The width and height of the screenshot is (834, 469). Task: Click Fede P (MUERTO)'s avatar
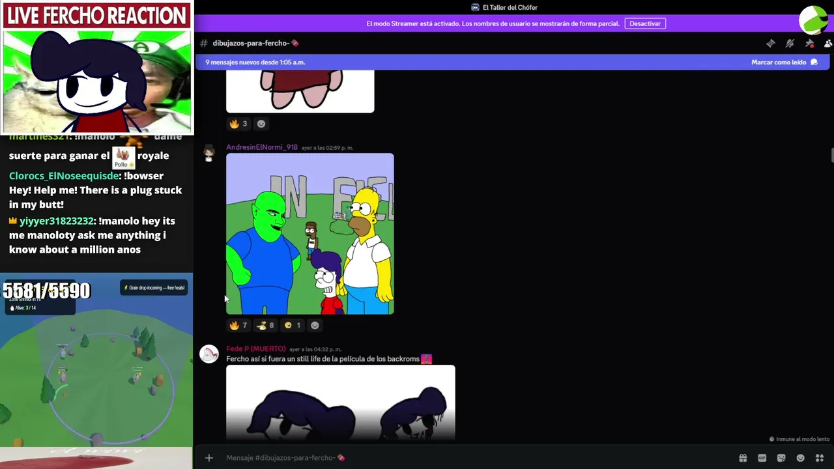pos(209,354)
